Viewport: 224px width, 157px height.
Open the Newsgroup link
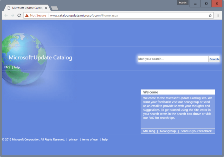(x=168, y=131)
